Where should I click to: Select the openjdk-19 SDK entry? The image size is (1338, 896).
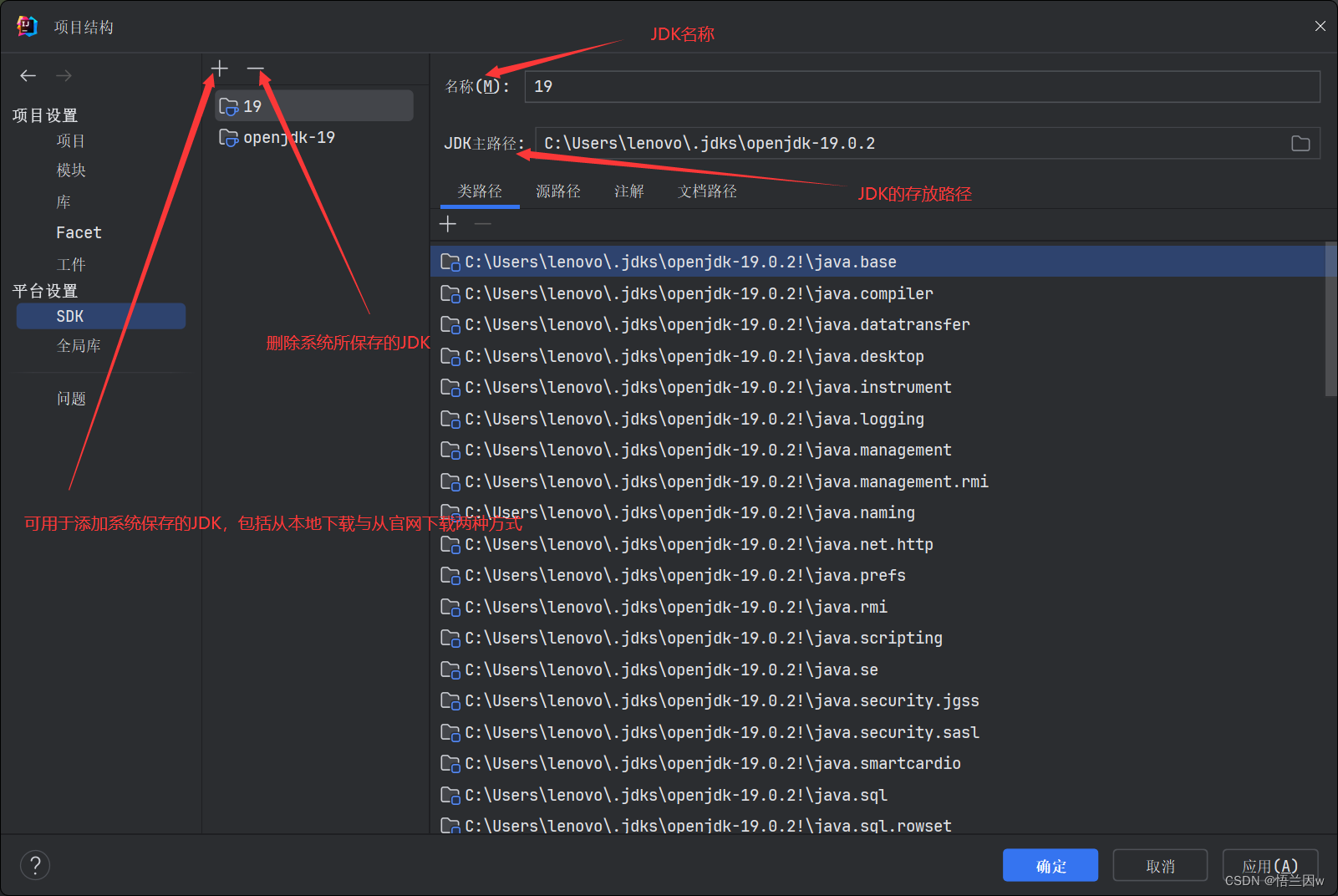(x=314, y=137)
